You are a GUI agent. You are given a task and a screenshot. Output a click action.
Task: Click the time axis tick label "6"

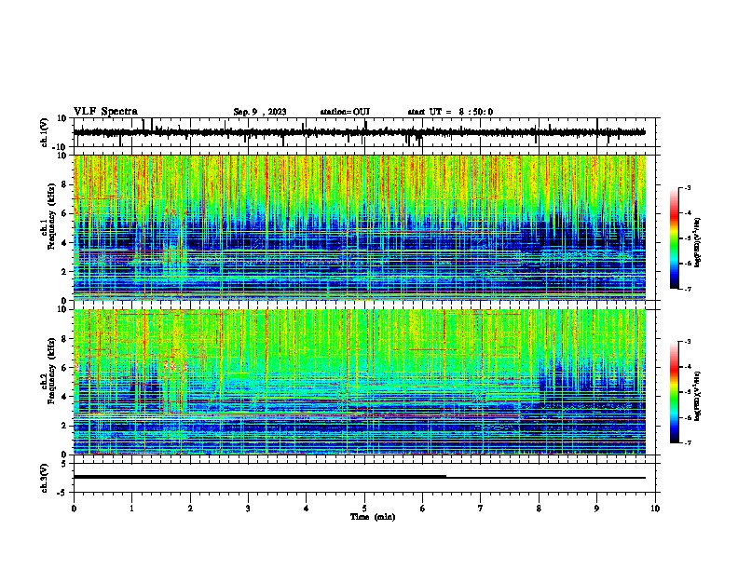pyautogui.click(x=423, y=509)
